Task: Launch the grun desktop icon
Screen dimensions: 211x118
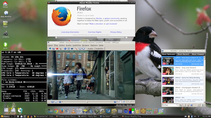Action: [5, 45]
